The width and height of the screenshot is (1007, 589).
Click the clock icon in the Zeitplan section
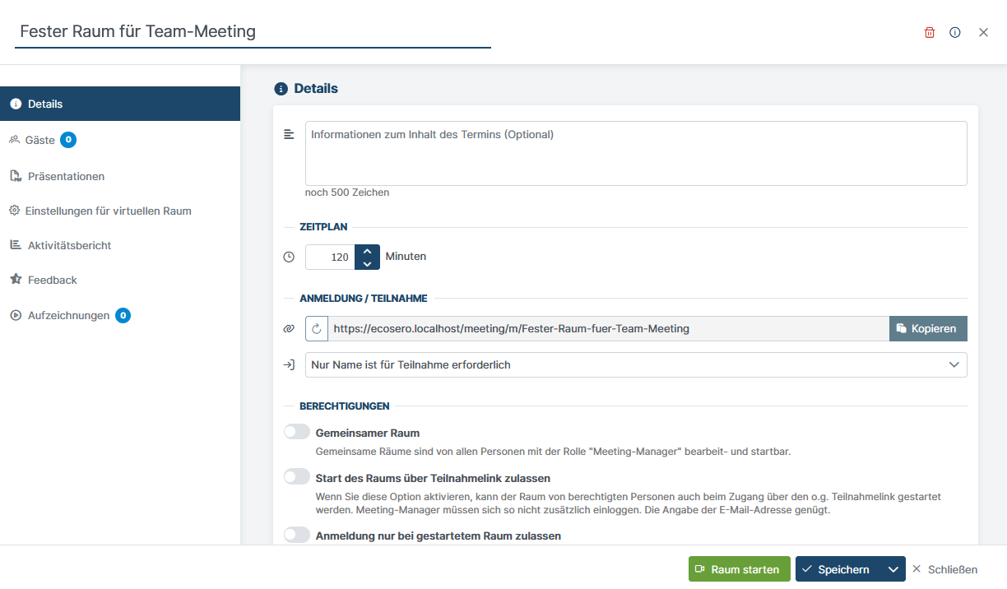click(289, 257)
